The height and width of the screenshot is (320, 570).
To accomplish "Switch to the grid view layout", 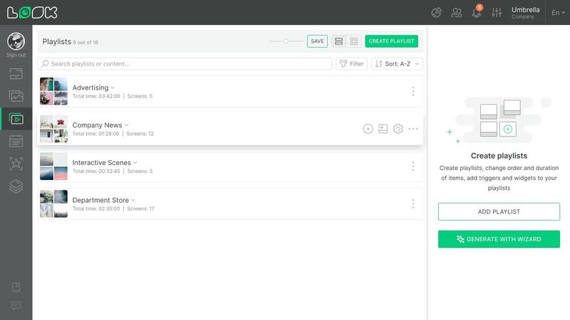I will tap(353, 41).
